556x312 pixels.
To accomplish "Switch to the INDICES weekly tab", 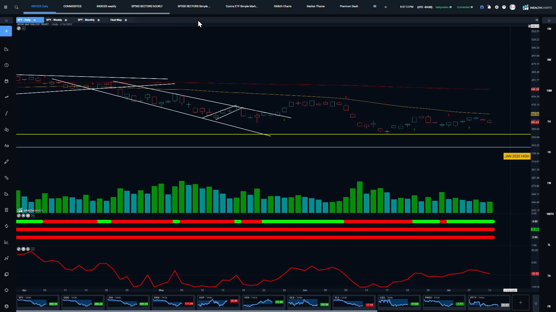I will 106,6.
